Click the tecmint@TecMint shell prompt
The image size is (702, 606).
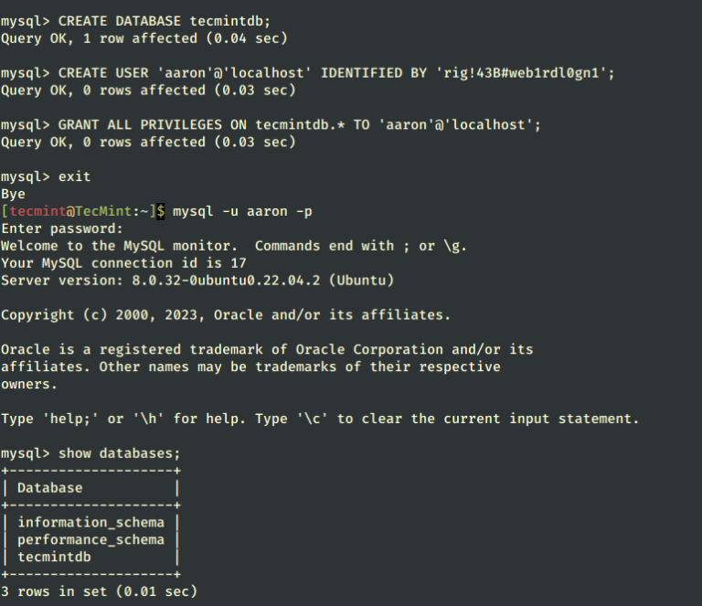point(79,211)
